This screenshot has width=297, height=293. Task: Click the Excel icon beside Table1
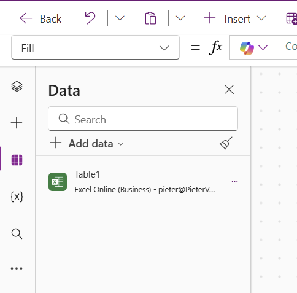(x=58, y=182)
